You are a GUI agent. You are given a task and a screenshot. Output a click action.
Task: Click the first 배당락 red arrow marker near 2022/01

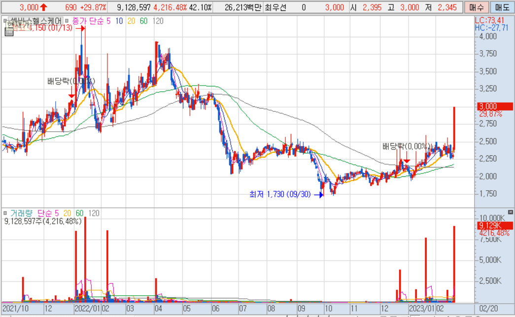coord(71,92)
